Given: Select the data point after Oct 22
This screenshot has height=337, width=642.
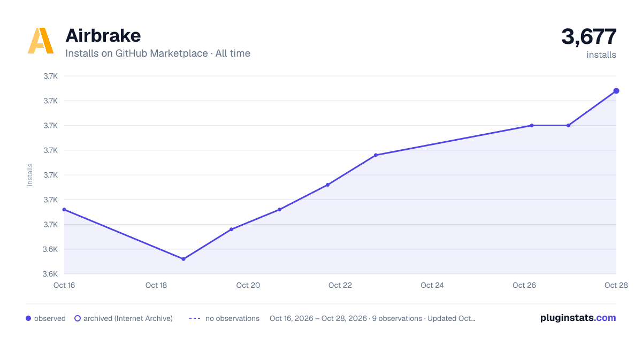Looking at the screenshot, I should [x=376, y=155].
